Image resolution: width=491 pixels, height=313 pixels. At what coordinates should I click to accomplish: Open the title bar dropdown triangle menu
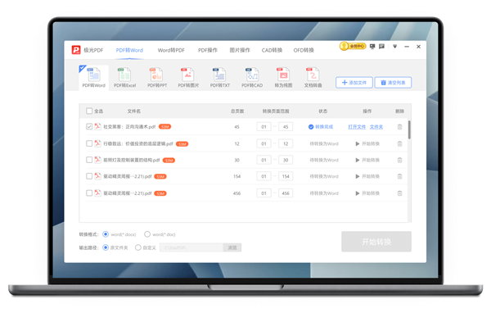point(395,47)
